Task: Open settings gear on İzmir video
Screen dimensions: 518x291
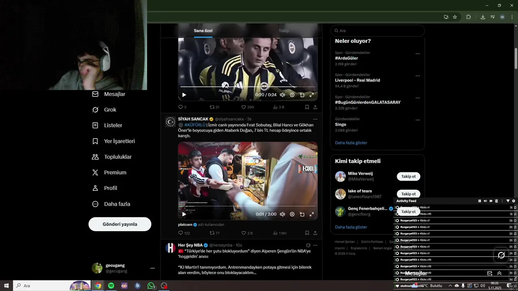Action: coord(292,214)
